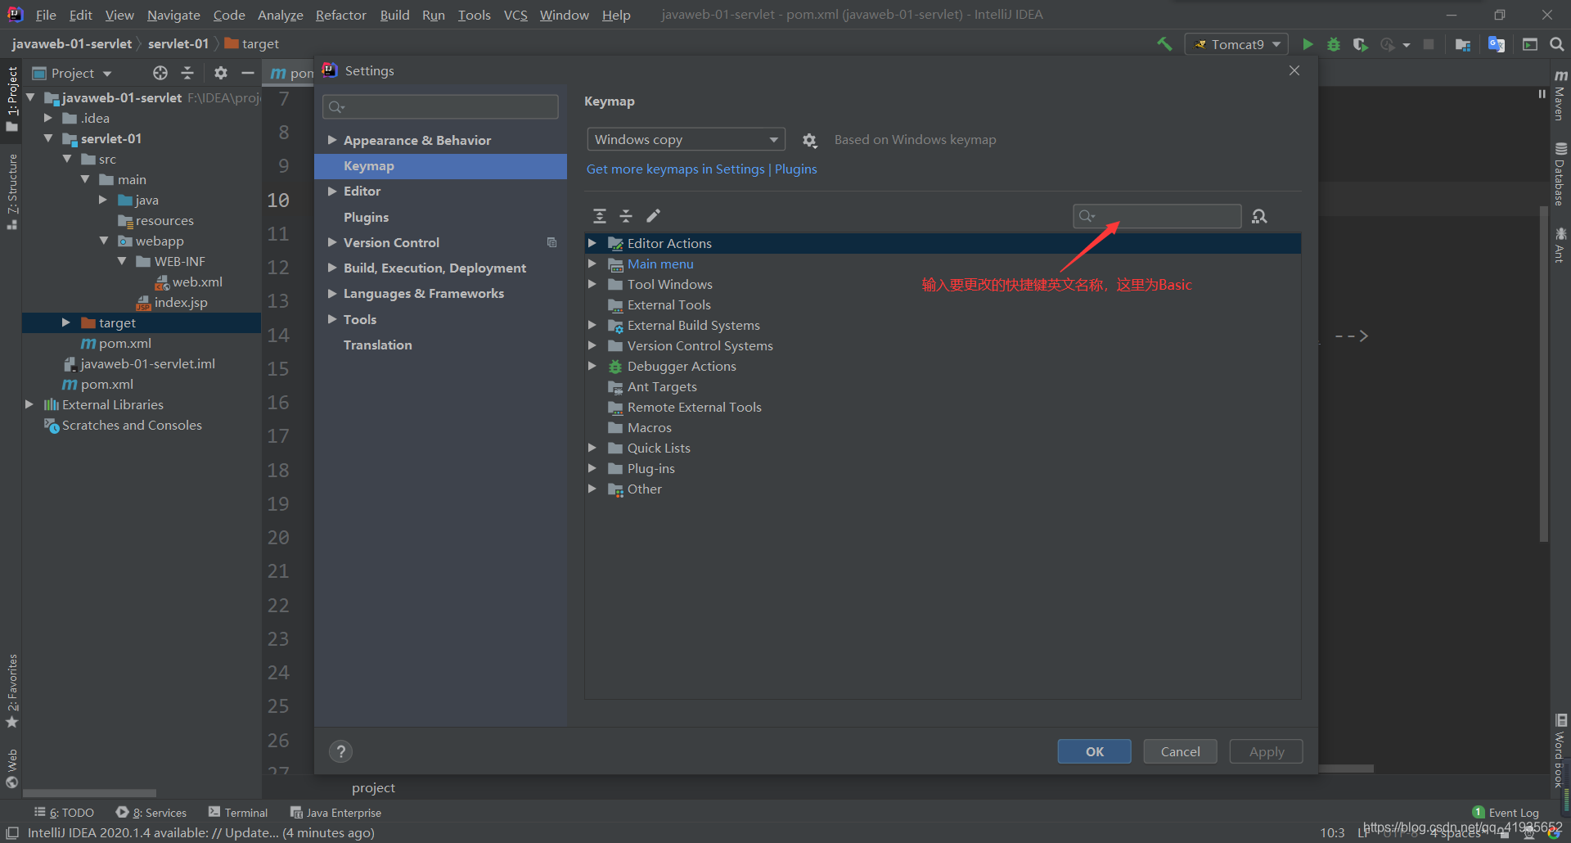The width and height of the screenshot is (1571, 843).
Task: Find actions by shortcut icon
Action: pos(1259,216)
